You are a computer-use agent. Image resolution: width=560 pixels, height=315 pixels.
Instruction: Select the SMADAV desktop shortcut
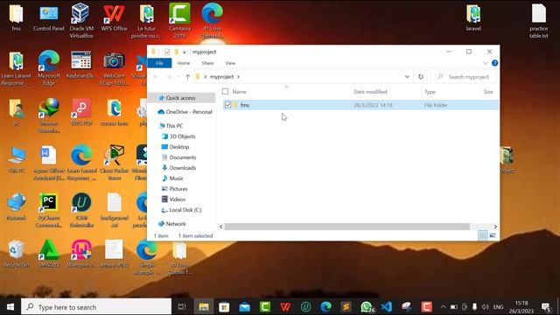point(49,254)
